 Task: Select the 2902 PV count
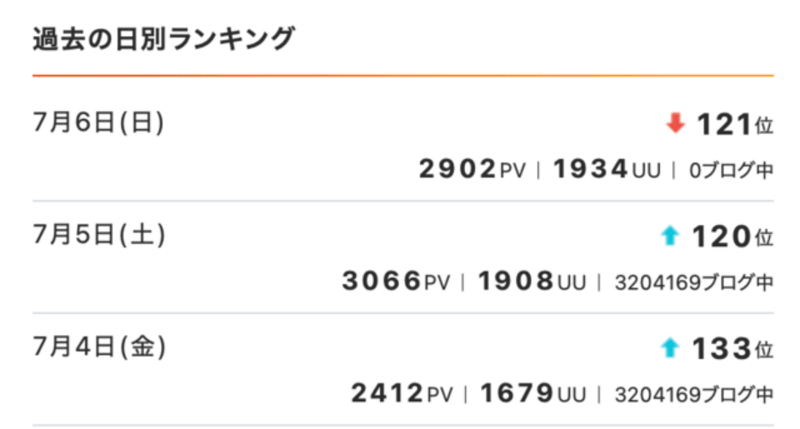pos(472,170)
